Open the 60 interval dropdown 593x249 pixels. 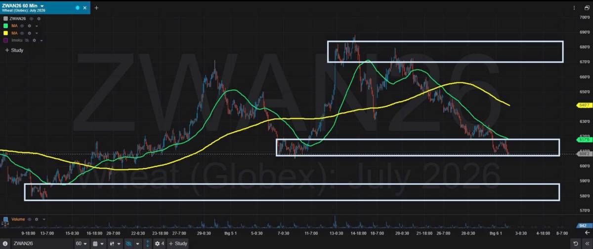point(82,244)
